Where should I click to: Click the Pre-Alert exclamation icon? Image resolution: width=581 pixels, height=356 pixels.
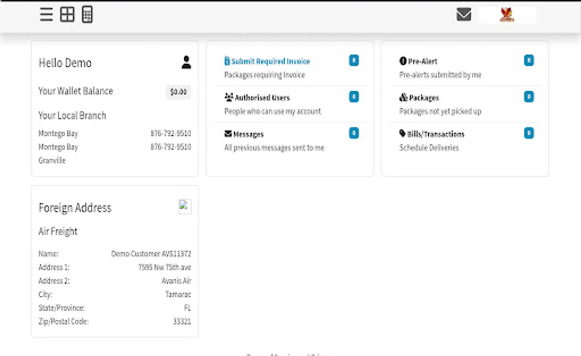point(403,61)
